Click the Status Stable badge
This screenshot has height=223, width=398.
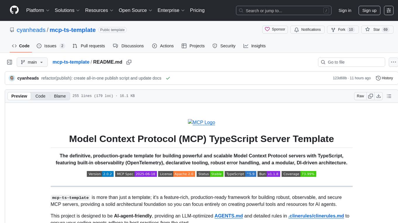point(210,174)
